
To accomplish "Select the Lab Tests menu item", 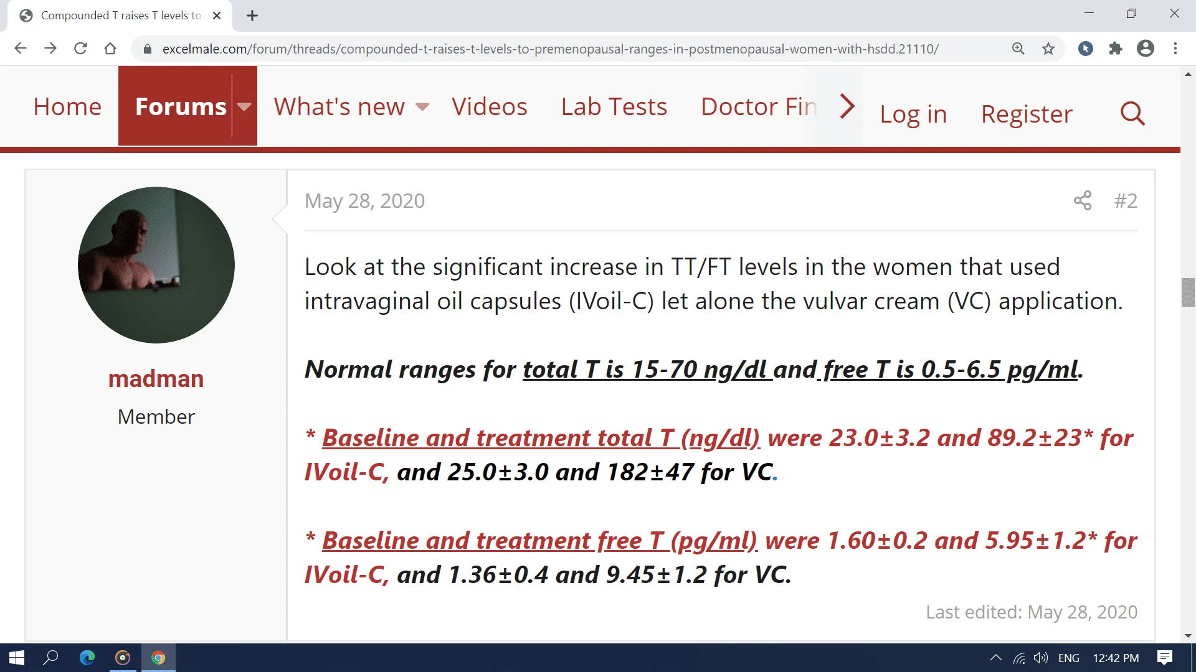I will click(x=614, y=106).
